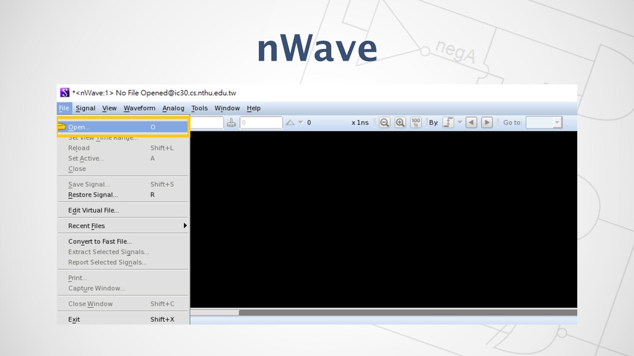Viewport: 634px width, 356px height.
Task: Search backward with the left arrow button
Action: 471,122
